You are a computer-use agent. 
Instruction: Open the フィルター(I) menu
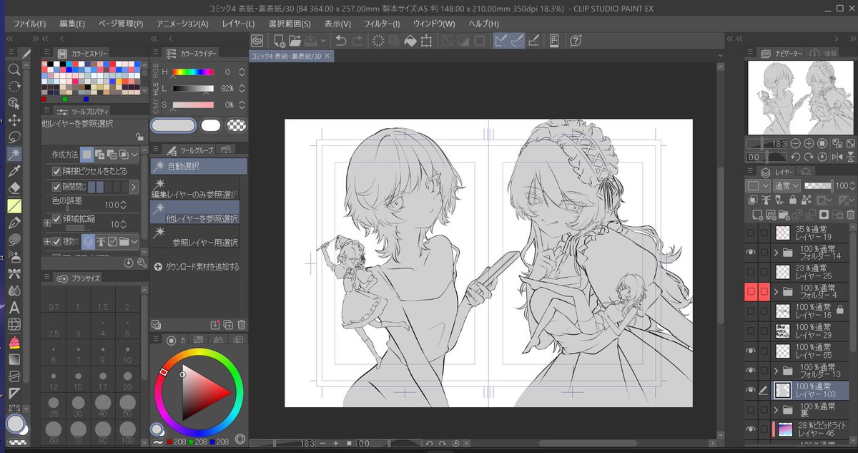click(382, 24)
